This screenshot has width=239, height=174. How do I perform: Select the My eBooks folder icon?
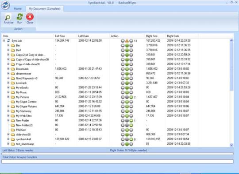pyautogui.click(x=13, y=87)
